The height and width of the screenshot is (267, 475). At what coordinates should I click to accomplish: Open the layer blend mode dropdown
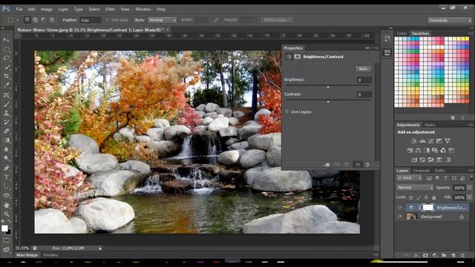[415, 188]
